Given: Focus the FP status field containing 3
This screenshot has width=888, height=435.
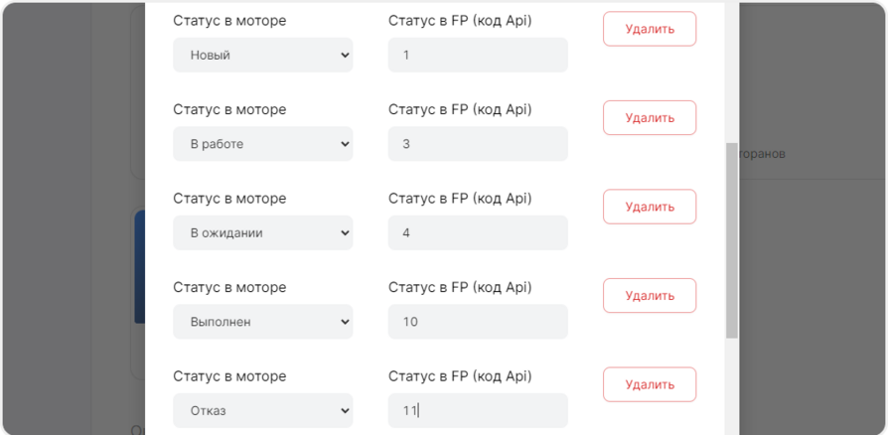Looking at the screenshot, I should tap(478, 144).
